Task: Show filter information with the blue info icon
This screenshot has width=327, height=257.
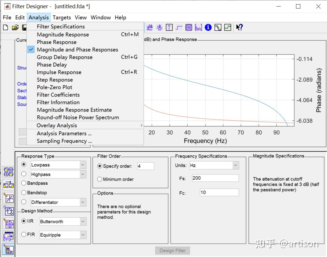Action: tap(208, 27)
